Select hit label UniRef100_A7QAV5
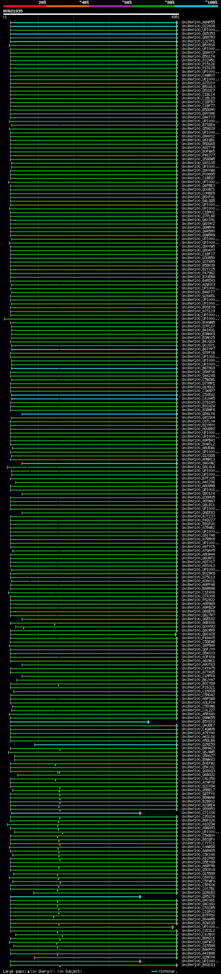This screenshot has height=974, width=221. pos(198,550)
